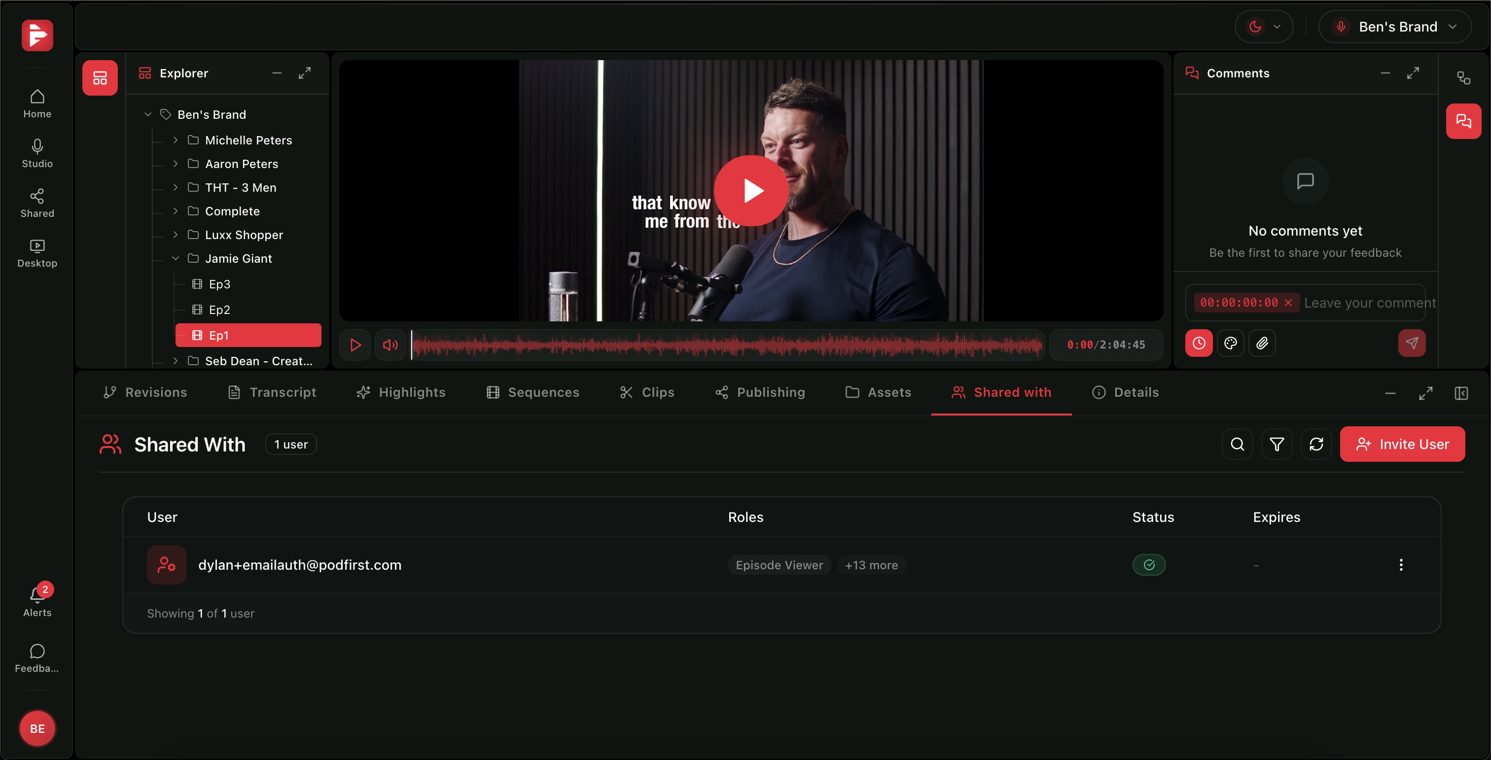Search users in the Shared With panel
This screenshot has width=1491, height=760.
(1237, 444)
